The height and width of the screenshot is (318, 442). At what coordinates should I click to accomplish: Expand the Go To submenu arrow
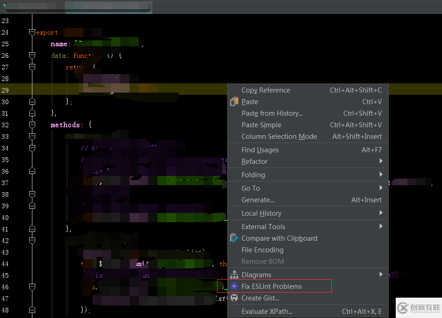tap(381, 188)
